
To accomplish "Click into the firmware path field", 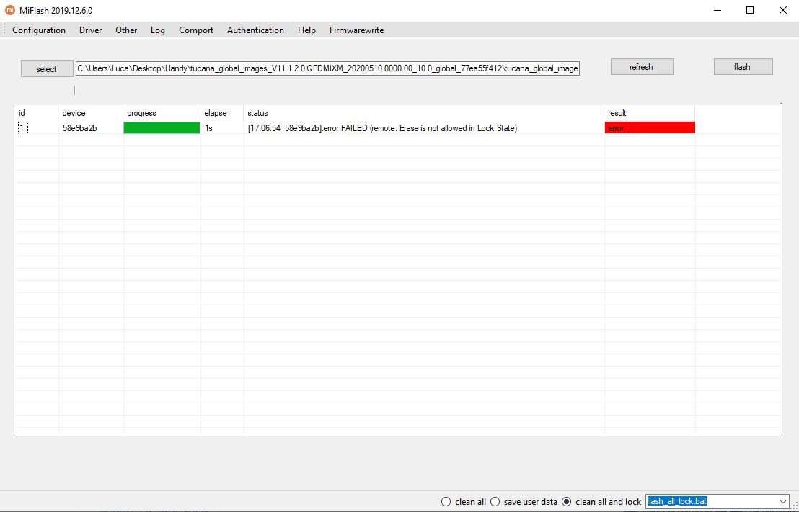I will click(x=327, y=68).
